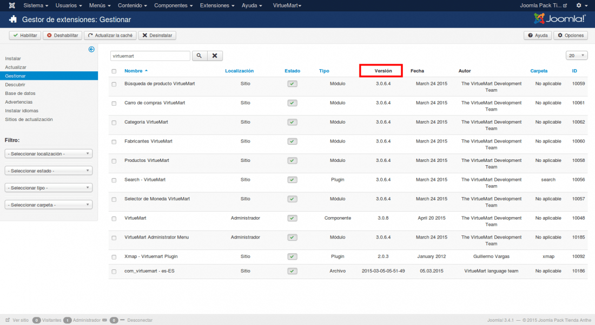Click the Ayuda toolbar button
The image size is (595, 325).
(538, 35)
